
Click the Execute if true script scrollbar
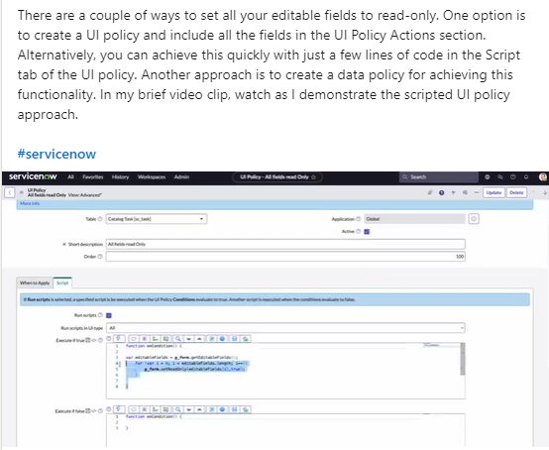tap(463, 359)
